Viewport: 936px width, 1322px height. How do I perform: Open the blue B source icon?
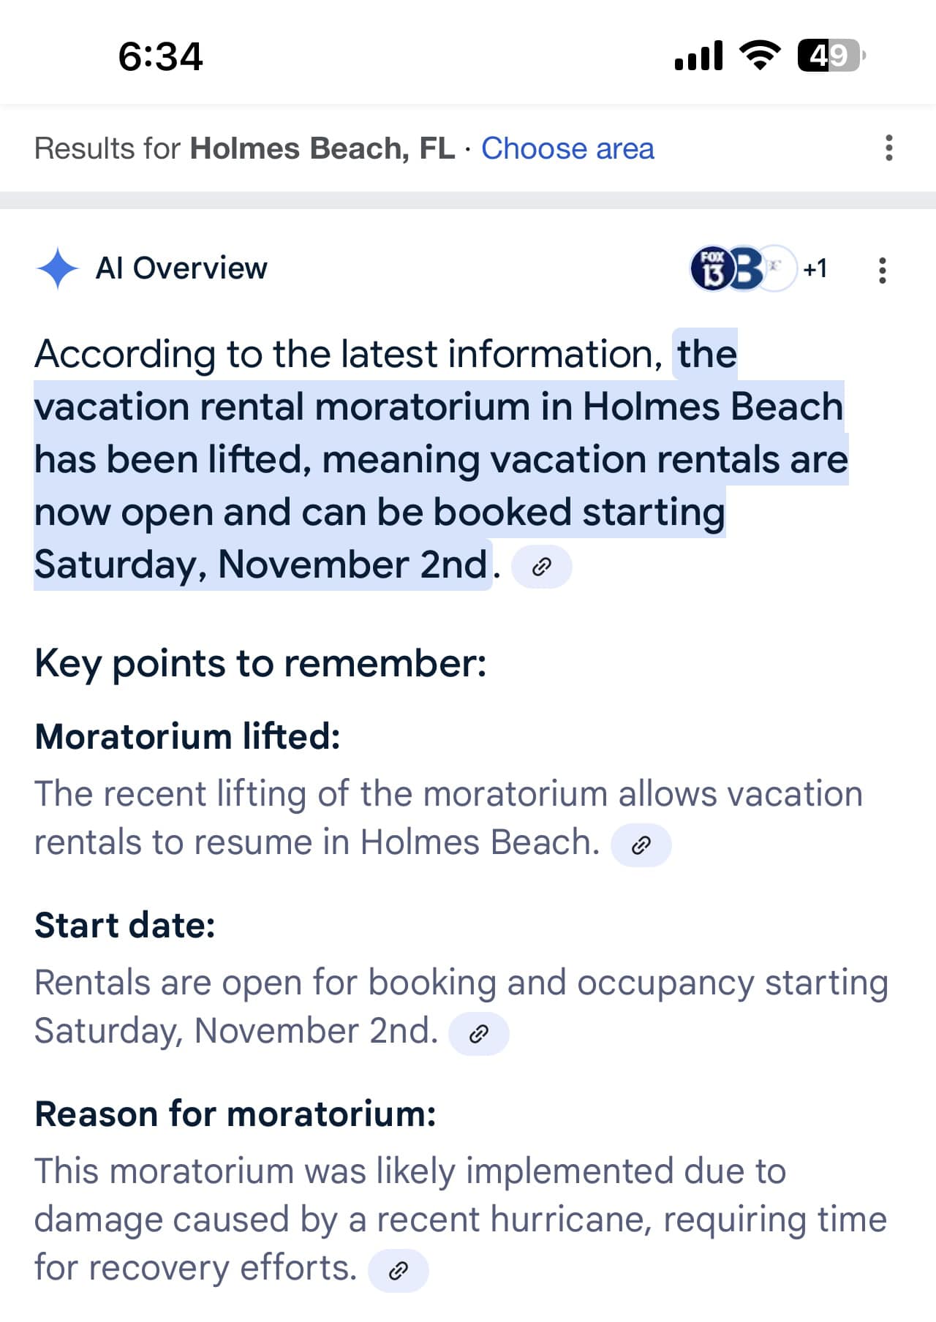click(x=746, y=268)
